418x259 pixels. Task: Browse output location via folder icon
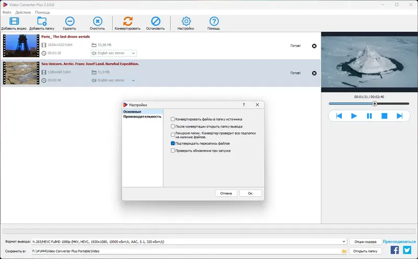pos(344,251)
